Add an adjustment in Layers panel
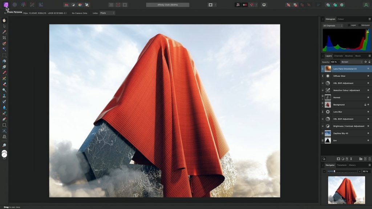Screen dimensions: 372x209 343,159
